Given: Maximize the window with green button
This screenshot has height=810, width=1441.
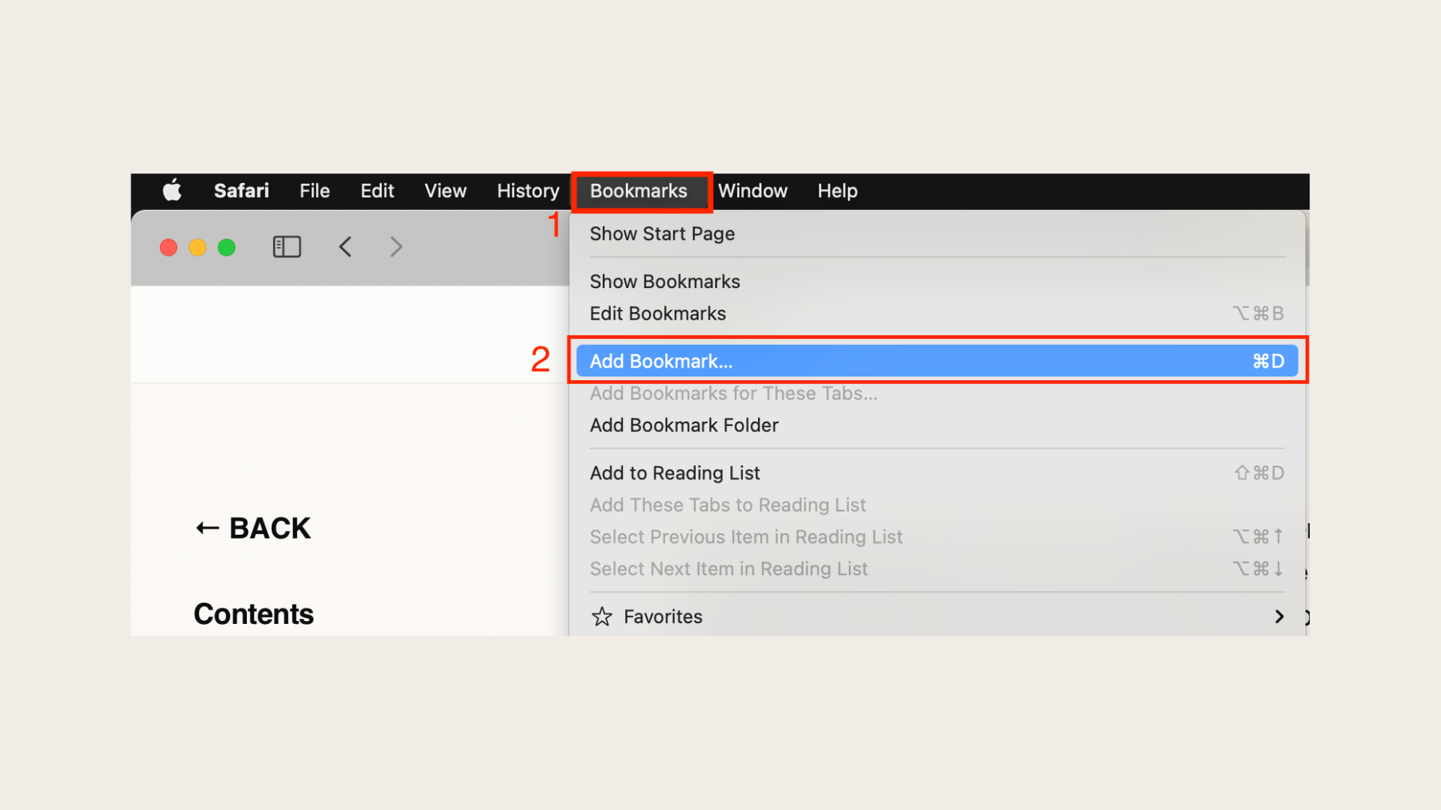Looking at the screenshot, I should click(227, 247).
